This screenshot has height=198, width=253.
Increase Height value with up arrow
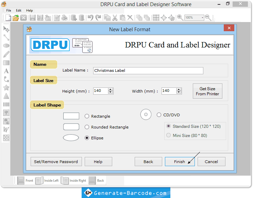tap(111, 90)
